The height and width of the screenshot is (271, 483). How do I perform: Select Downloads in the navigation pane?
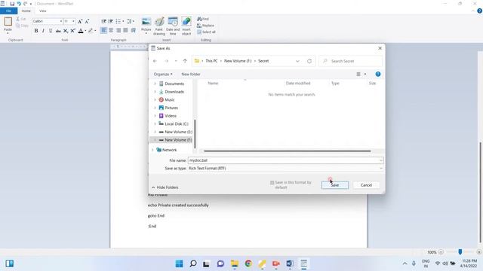(174, 92)
